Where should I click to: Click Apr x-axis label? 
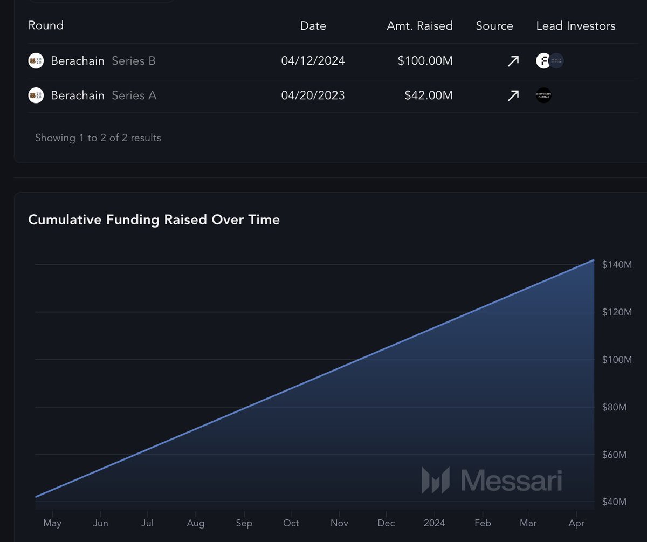pos(576,523)
